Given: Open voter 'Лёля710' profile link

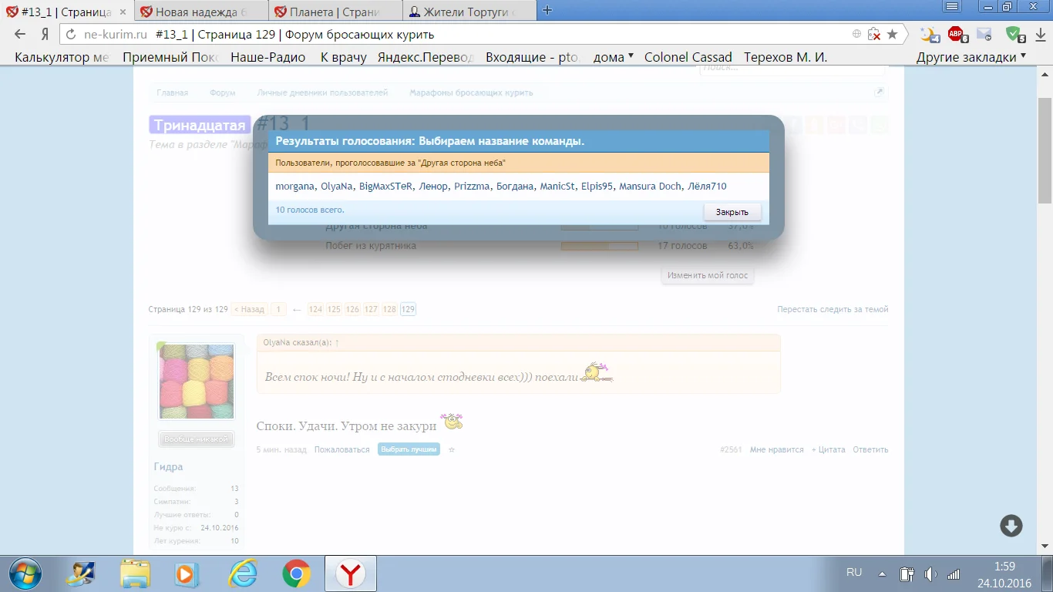Looking at the screenshot, I should point(708,187).
